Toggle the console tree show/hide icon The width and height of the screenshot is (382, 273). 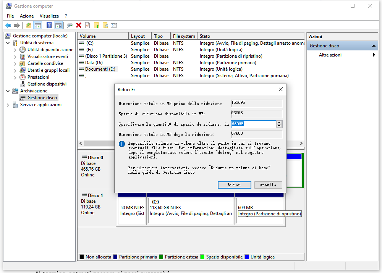coord(37,25)
